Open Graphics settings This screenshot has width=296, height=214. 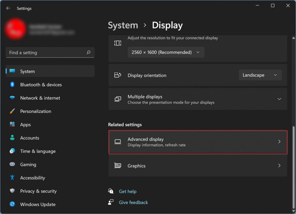(x=198, y=166)
